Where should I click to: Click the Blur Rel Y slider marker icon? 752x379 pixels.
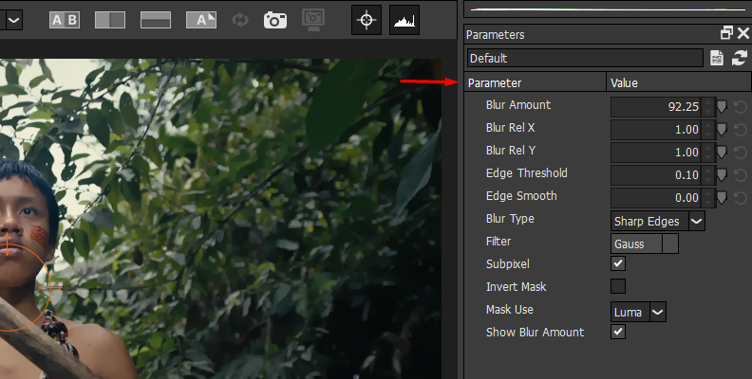(x=722, y=153)
